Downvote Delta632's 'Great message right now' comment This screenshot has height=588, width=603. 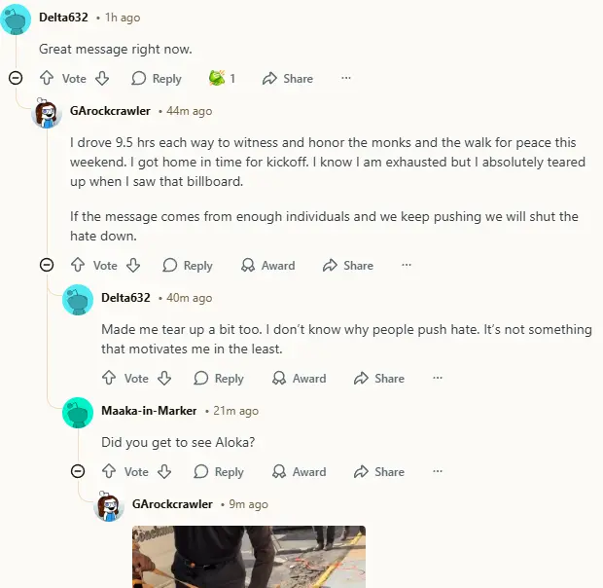(x=102, y=79)
